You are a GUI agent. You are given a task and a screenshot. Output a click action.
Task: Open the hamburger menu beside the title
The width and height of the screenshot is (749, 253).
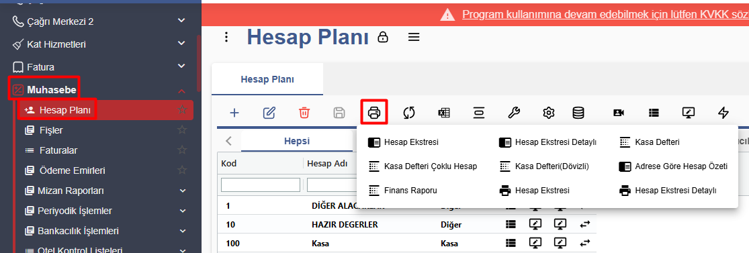click(x=414, y=37)
